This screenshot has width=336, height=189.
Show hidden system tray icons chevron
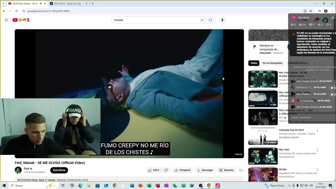(x=289, y=186)
